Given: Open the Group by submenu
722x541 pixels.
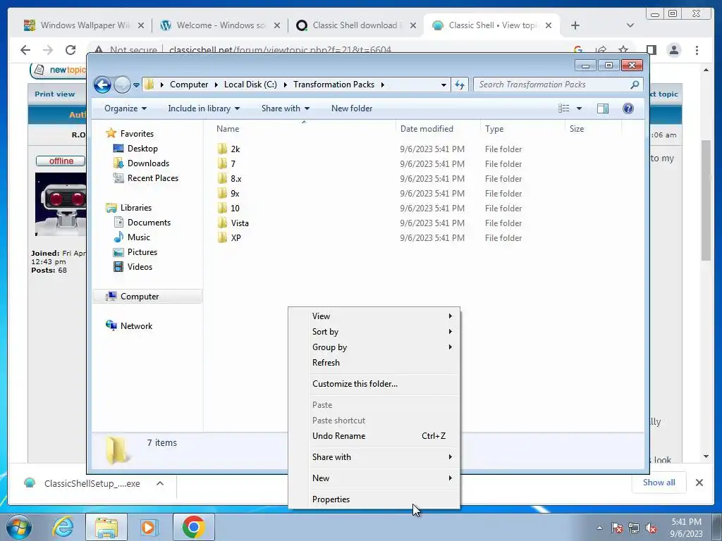Looking at the screenshot, I should tap(374, 347).
